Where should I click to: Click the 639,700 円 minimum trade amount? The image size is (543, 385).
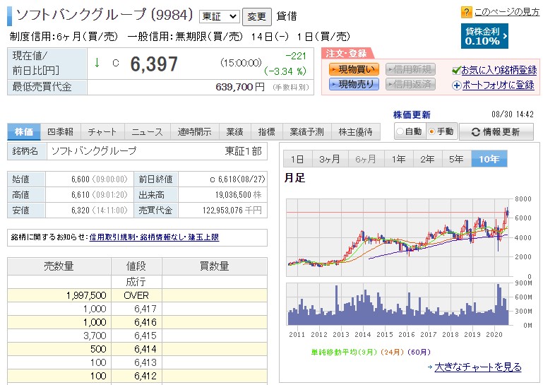[x=240, y=87]
